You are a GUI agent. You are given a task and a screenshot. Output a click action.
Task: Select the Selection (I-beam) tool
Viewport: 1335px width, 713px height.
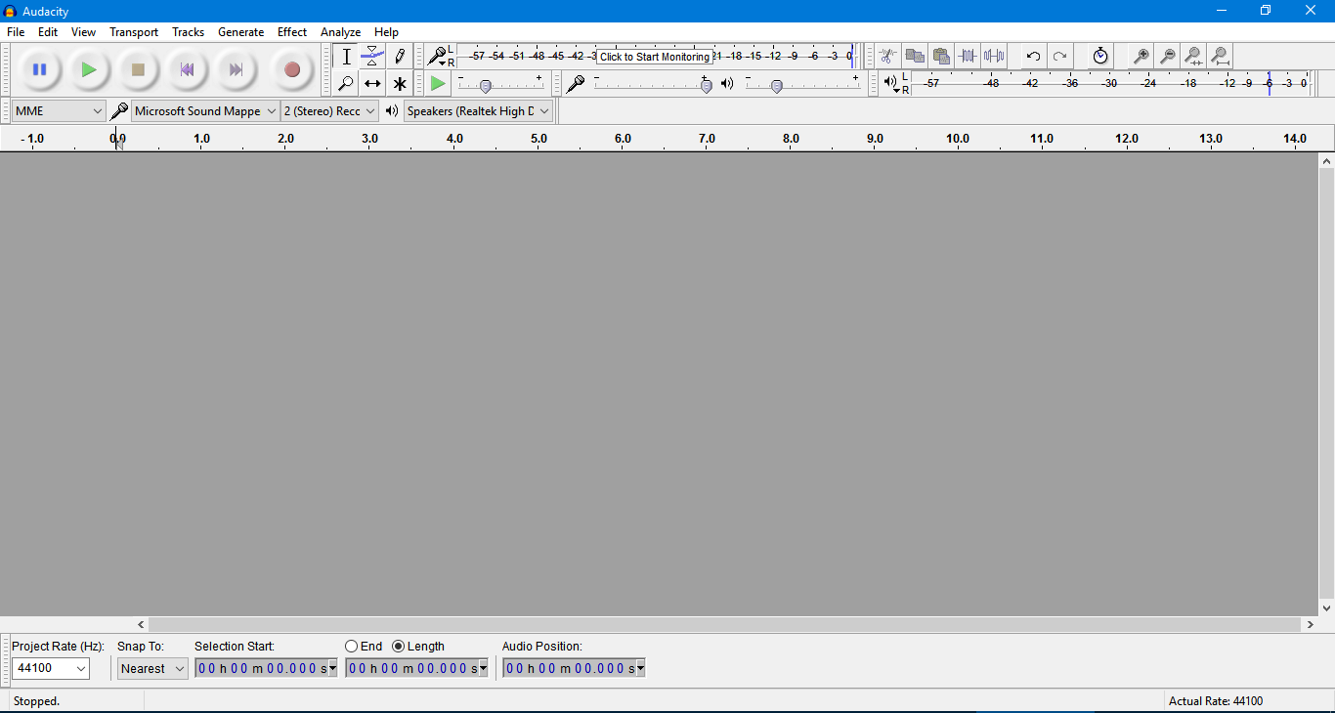click(x=346, y=57)
